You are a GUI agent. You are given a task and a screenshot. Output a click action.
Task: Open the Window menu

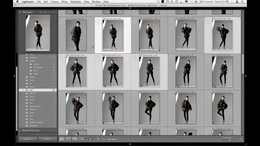coord(96,2)
